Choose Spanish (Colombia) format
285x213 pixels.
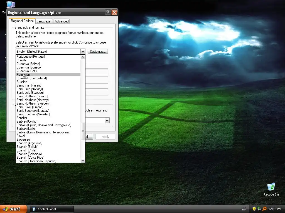[48, 154]
